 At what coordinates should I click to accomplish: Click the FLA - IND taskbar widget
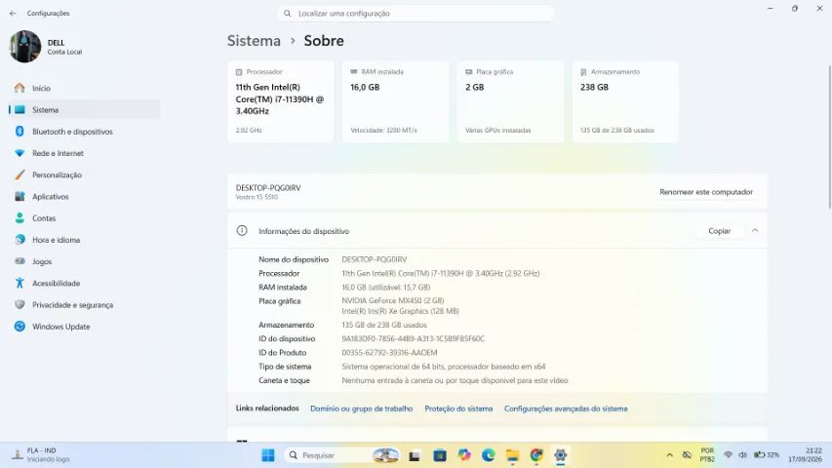click(41, 454)
